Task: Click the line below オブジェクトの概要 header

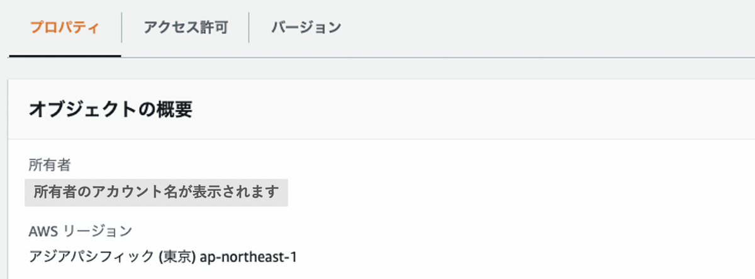Action: (381, 139)
